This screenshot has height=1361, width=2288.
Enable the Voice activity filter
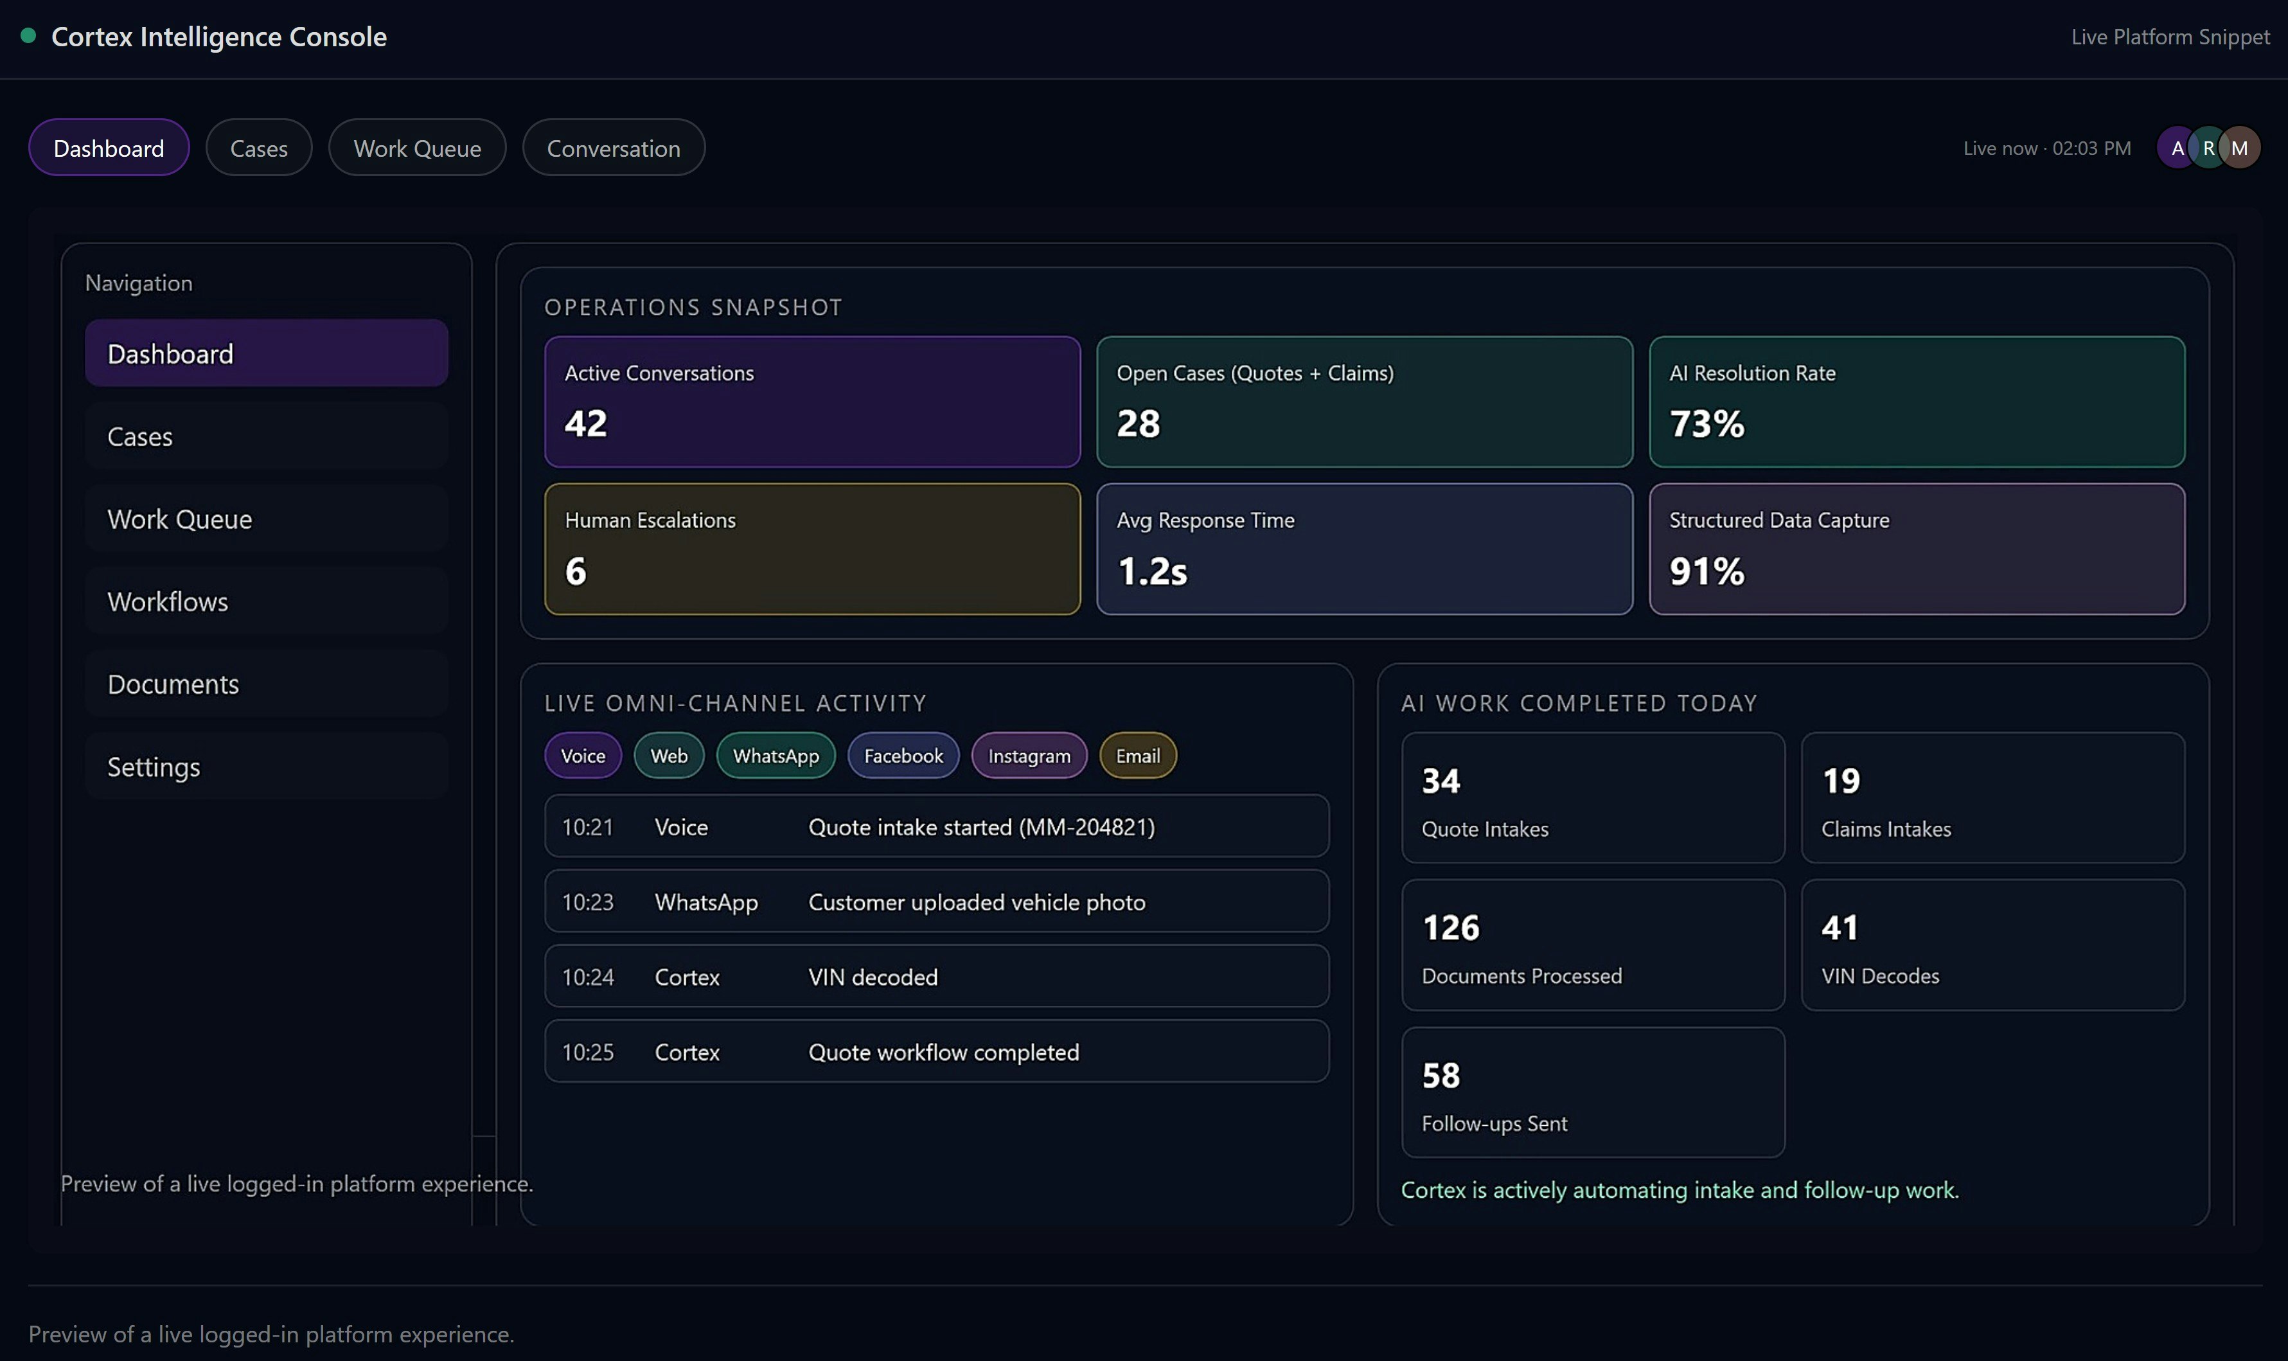582,755
